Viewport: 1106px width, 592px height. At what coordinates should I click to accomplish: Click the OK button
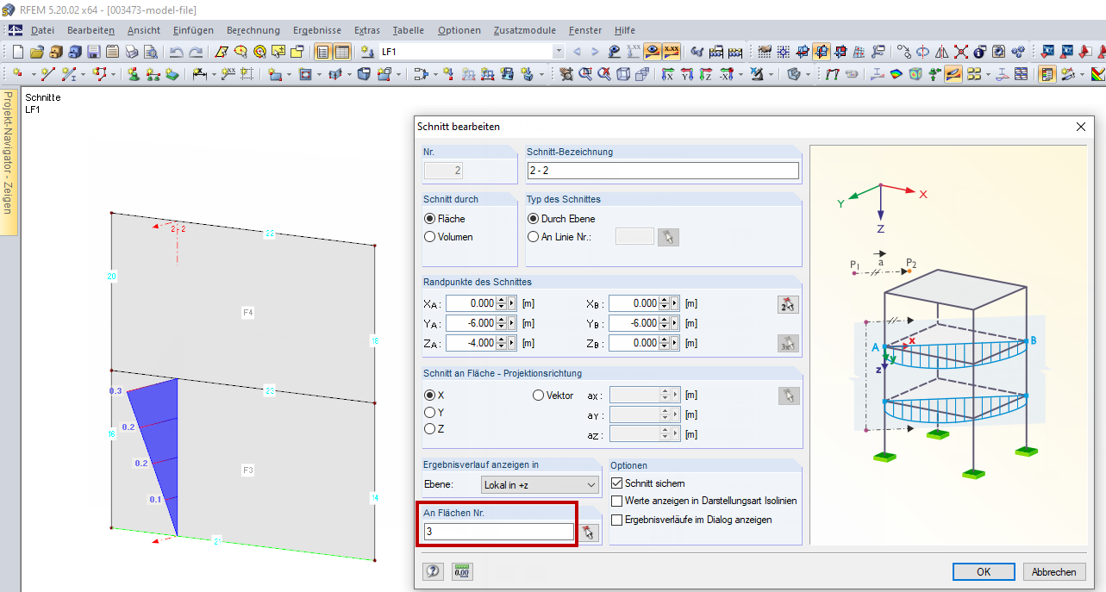[x=984, y=571]
